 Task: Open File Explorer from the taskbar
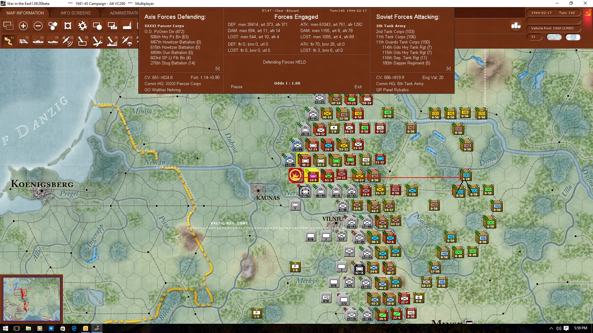click(28, 328)
